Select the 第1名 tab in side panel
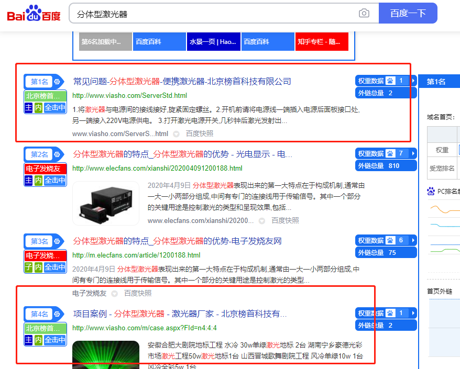Screen dimensions: 460x369 click(x=439, y=82)
